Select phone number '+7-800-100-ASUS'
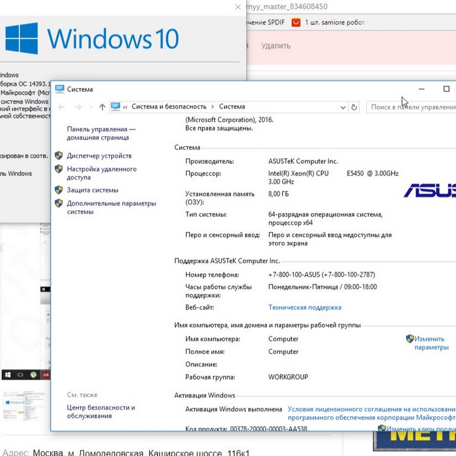 click(294, 275)
